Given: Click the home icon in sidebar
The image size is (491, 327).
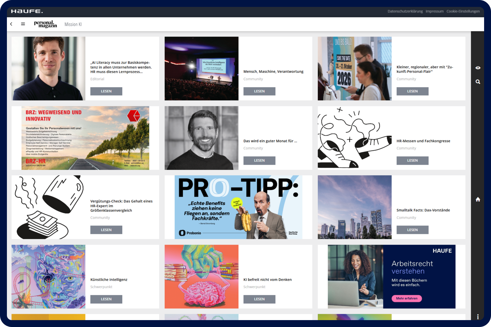Looking at the screenshot, I should 478,200.
